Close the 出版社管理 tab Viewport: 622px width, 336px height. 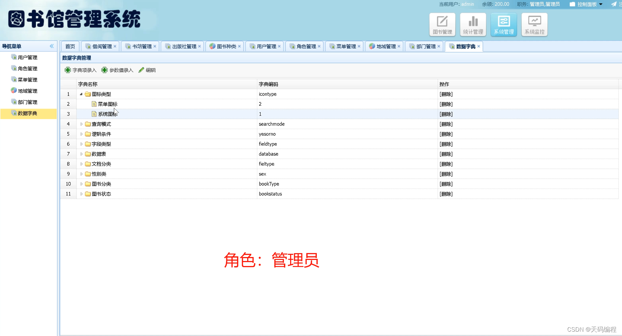pyautogui.click(x=200, y=47)
